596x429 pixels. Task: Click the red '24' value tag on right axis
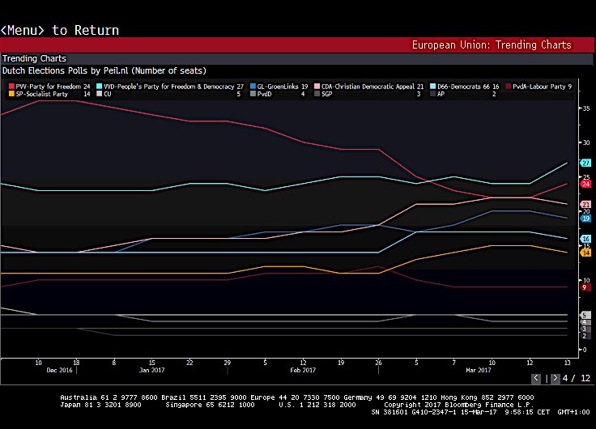pos(585,184)
